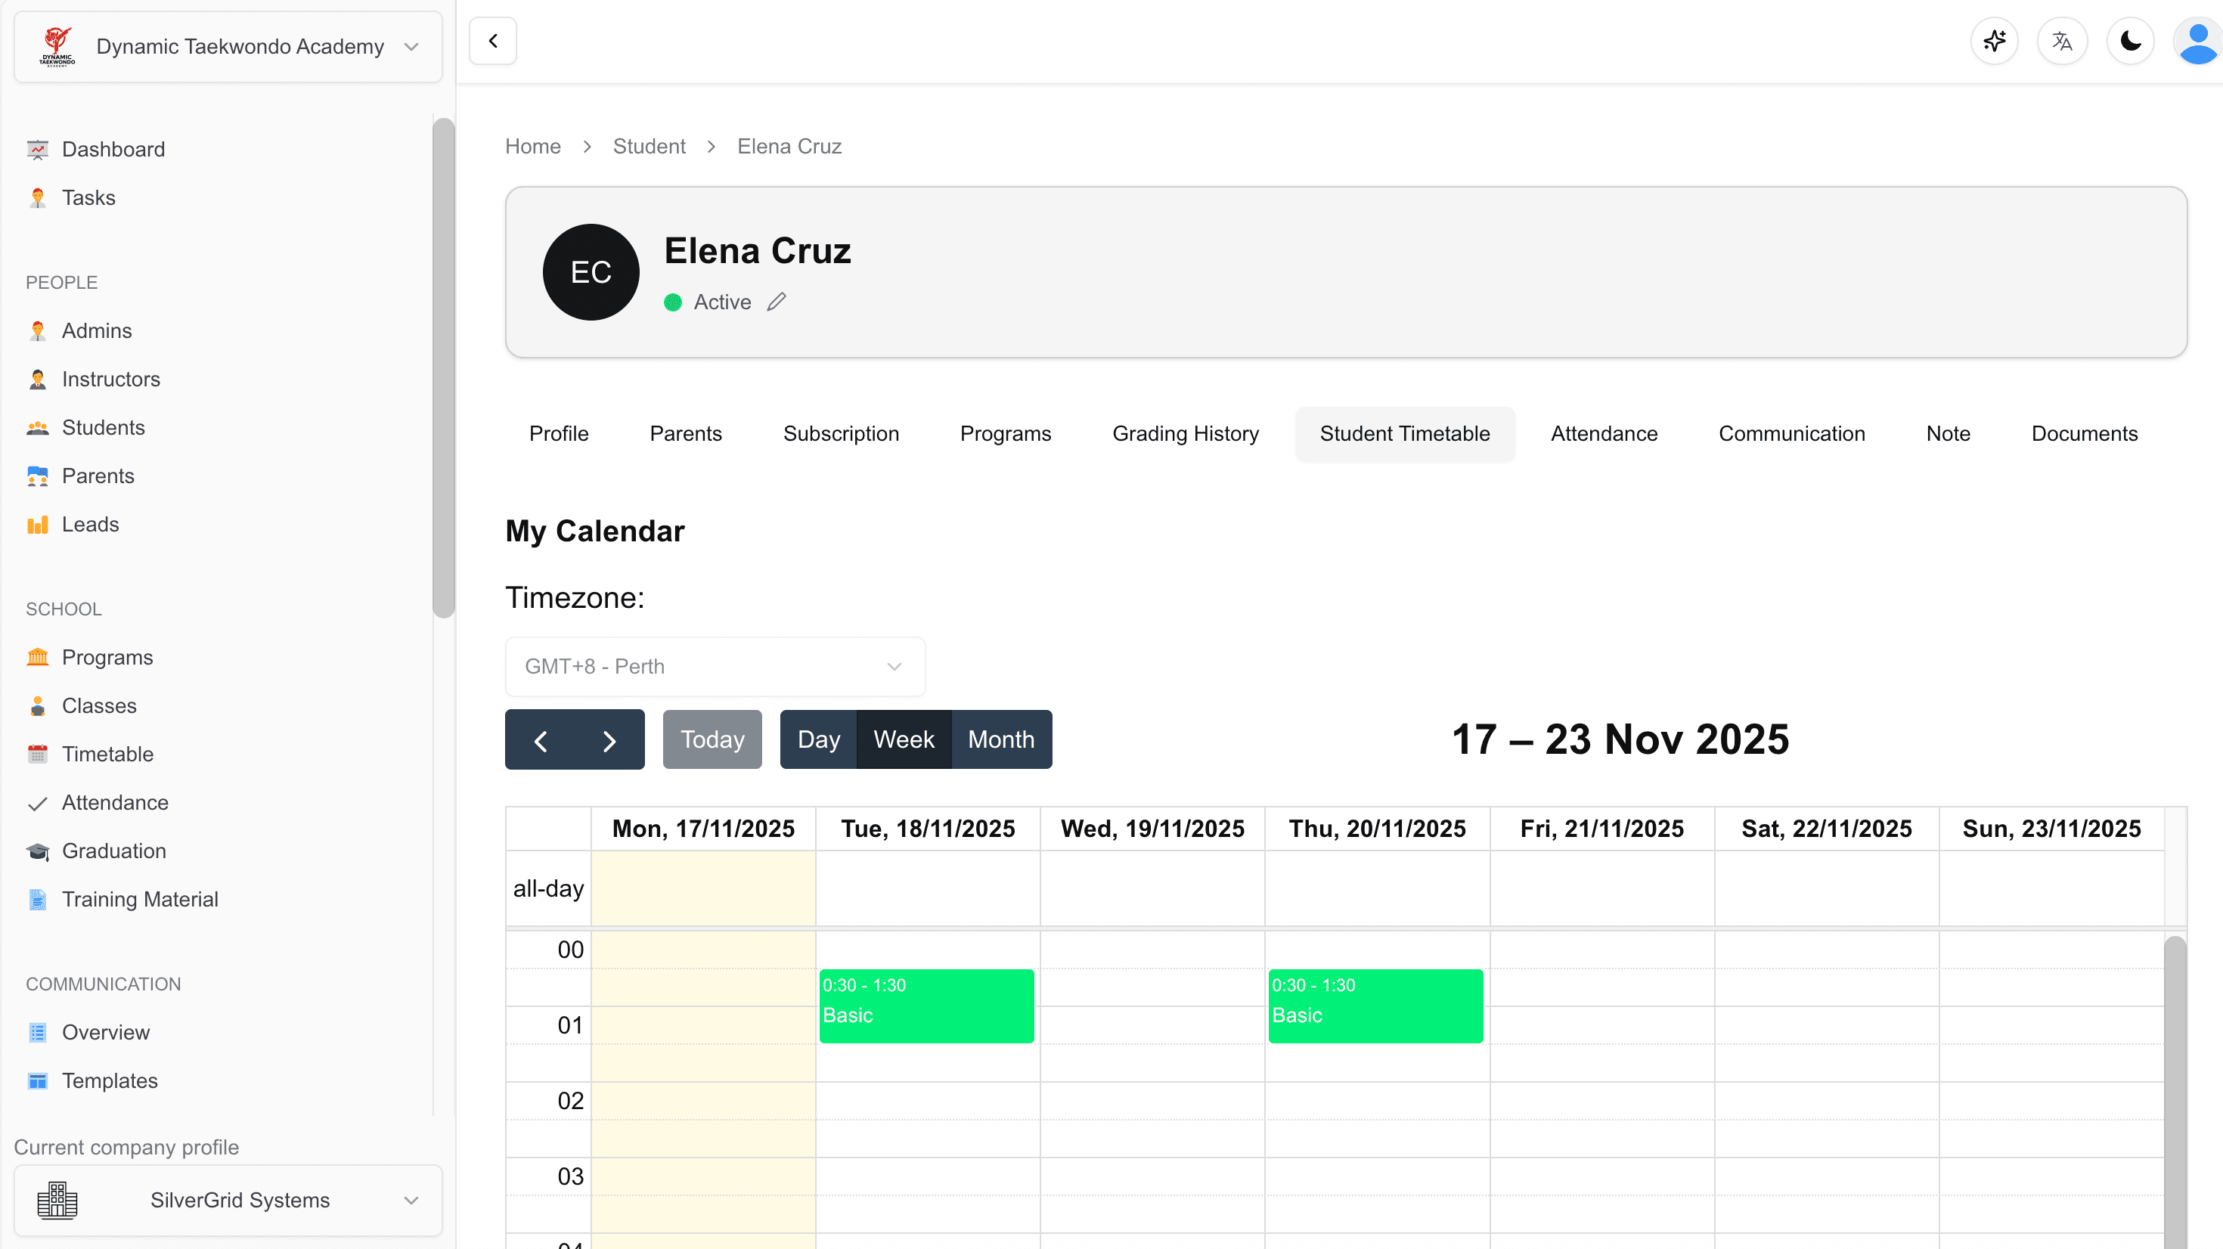Click the Dashboard sidebar icon
Image resolution: width=2223 pixels, height=1249 pixels.
[x=37, y=150]
